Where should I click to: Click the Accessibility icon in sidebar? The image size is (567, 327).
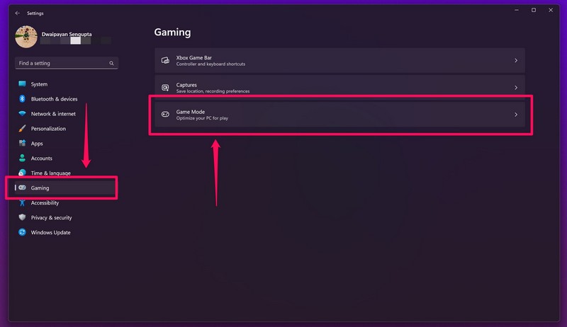22,203
